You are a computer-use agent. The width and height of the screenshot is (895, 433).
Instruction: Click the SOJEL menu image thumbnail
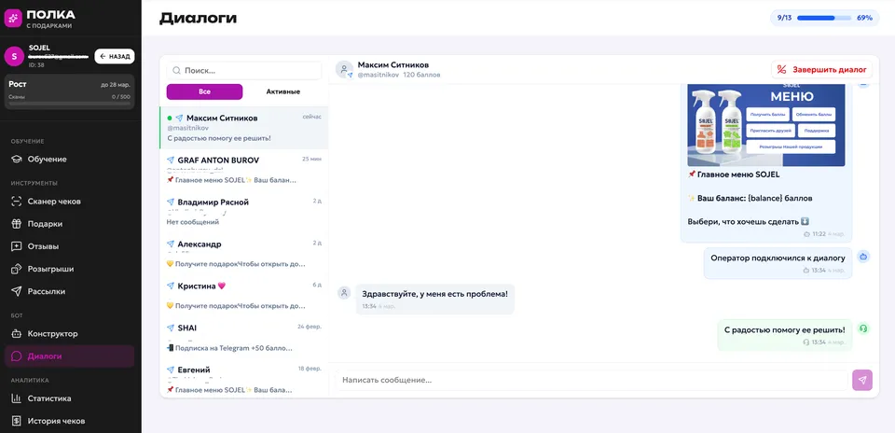765,125
